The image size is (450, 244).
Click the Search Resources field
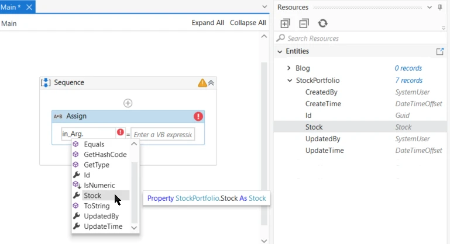(x=360, y=39)
